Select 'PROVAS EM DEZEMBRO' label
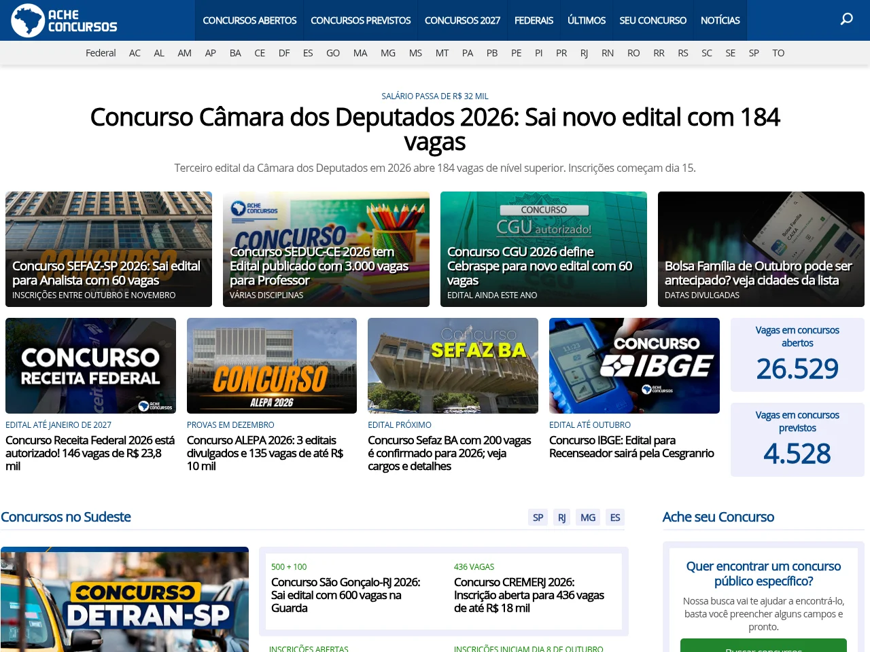This screenshot has height=652, width=870. 230,425
